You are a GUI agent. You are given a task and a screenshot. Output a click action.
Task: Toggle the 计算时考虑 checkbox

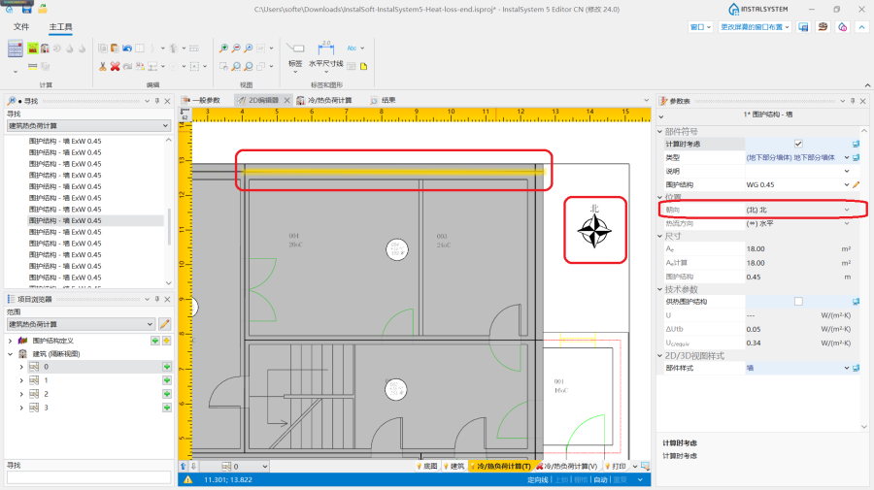pos(798,144)
